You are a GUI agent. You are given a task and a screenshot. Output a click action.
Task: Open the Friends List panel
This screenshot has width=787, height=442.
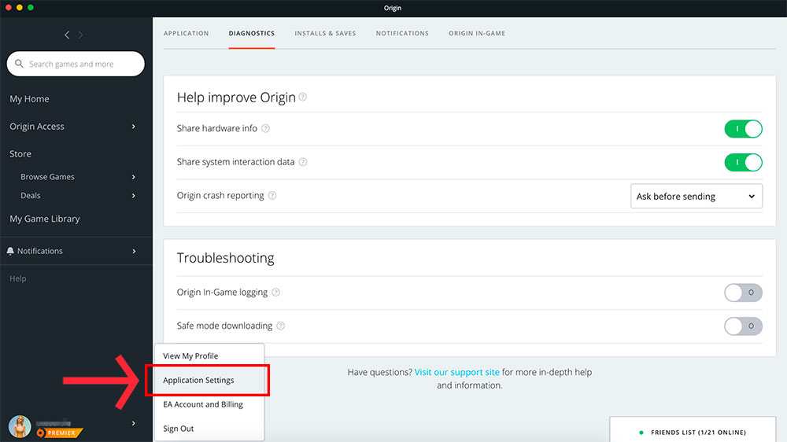point(693,430)
